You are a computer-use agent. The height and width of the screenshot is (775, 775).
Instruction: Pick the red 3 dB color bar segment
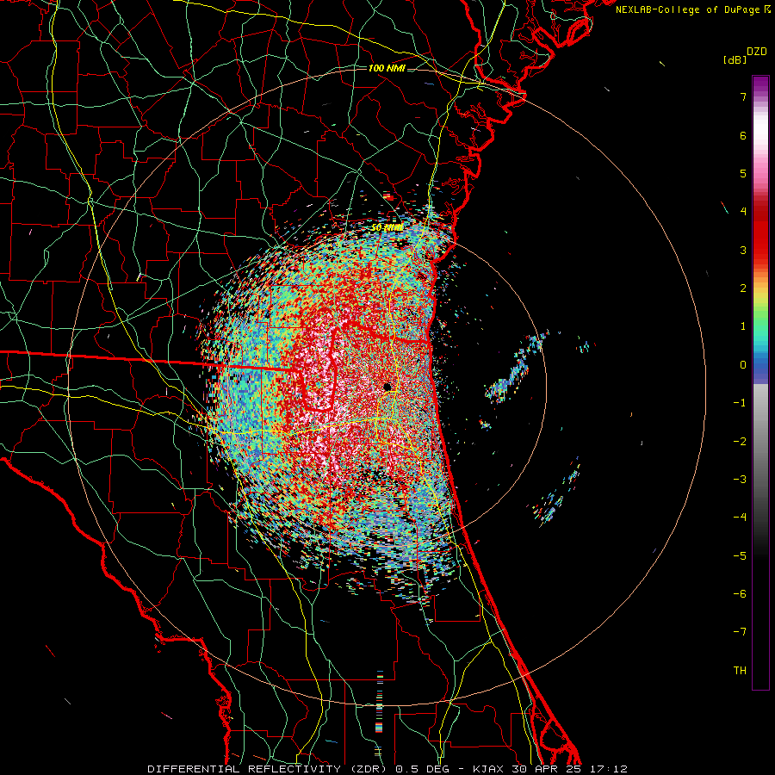(760, 250)
